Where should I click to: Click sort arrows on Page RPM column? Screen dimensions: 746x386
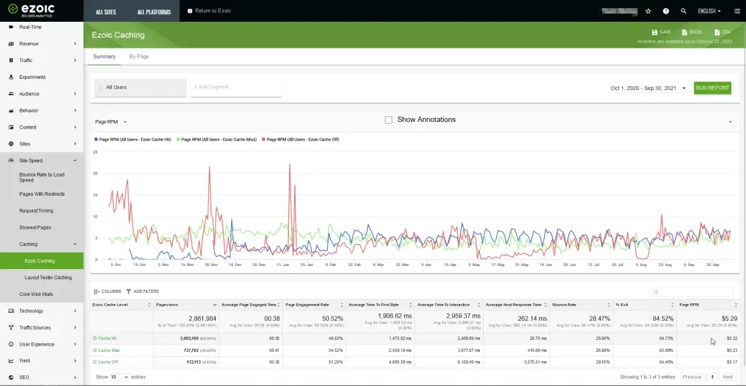(x=736, y=305)
